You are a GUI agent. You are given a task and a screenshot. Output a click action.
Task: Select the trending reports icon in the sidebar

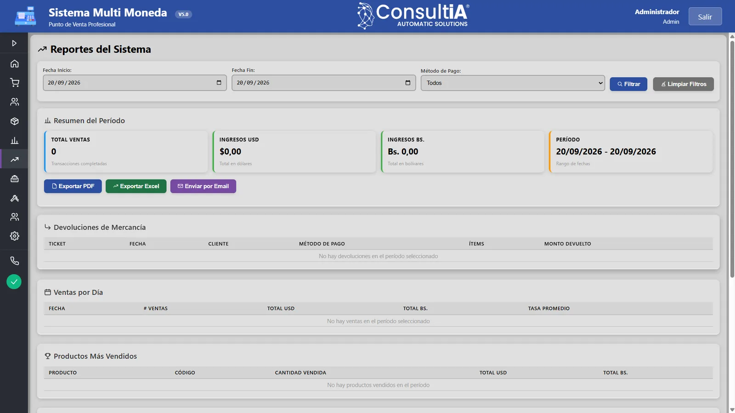[15, 160]
